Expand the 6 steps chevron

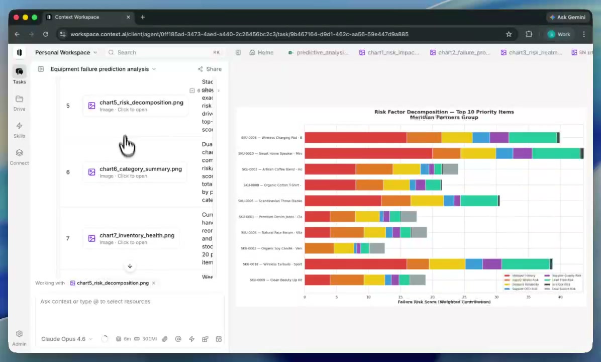click(219, 90)
